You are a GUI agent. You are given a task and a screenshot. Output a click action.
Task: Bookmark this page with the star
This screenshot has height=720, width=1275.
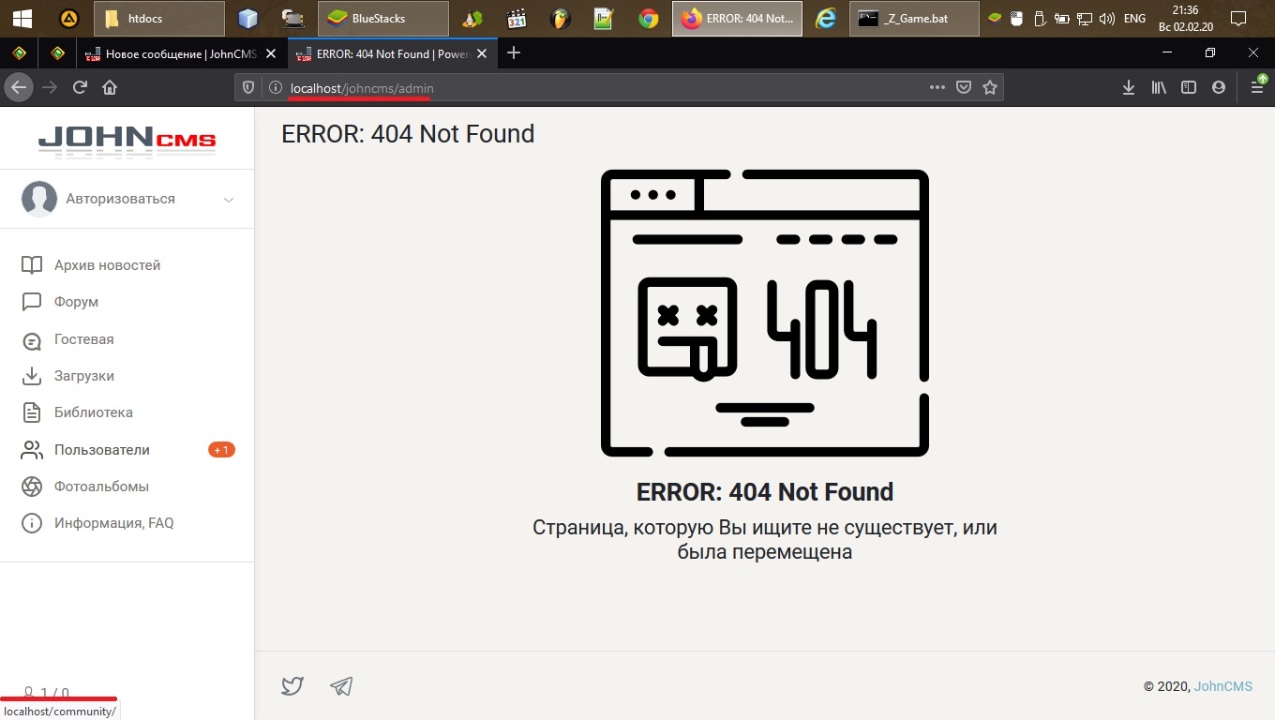click(x=990, y=87)
